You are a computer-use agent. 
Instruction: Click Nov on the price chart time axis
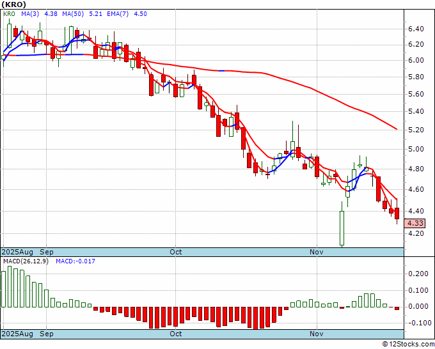(x=317, y=252)
